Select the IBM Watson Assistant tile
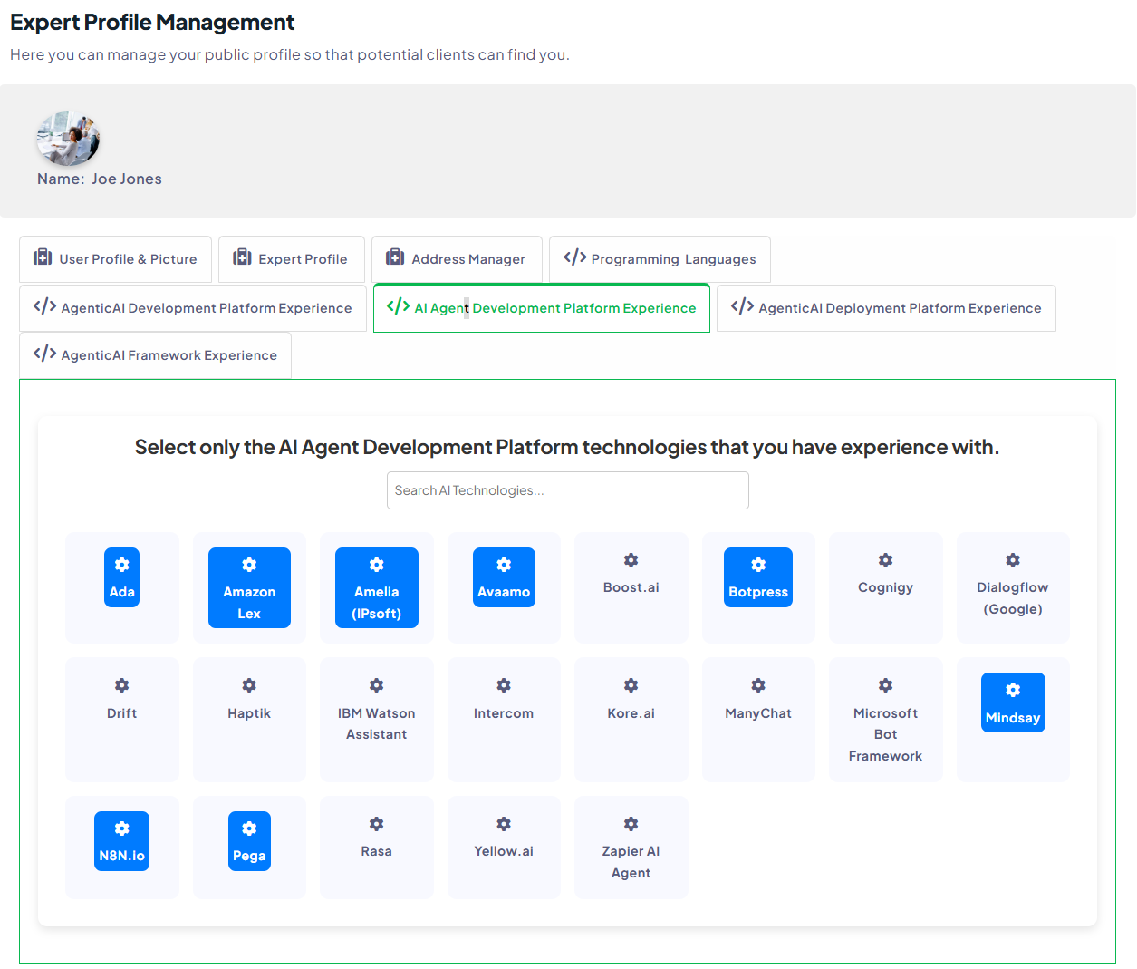This screenshot has height=969, width=1137. [x=376, y=720]
